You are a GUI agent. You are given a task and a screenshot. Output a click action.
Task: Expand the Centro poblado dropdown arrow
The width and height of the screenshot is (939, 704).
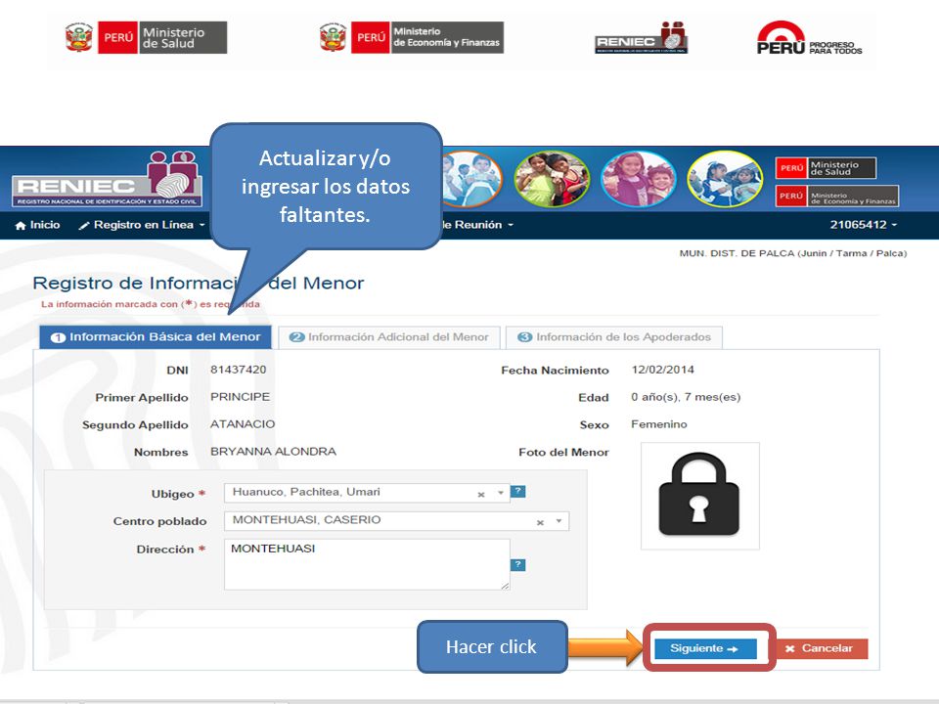(x=559, y=521)
